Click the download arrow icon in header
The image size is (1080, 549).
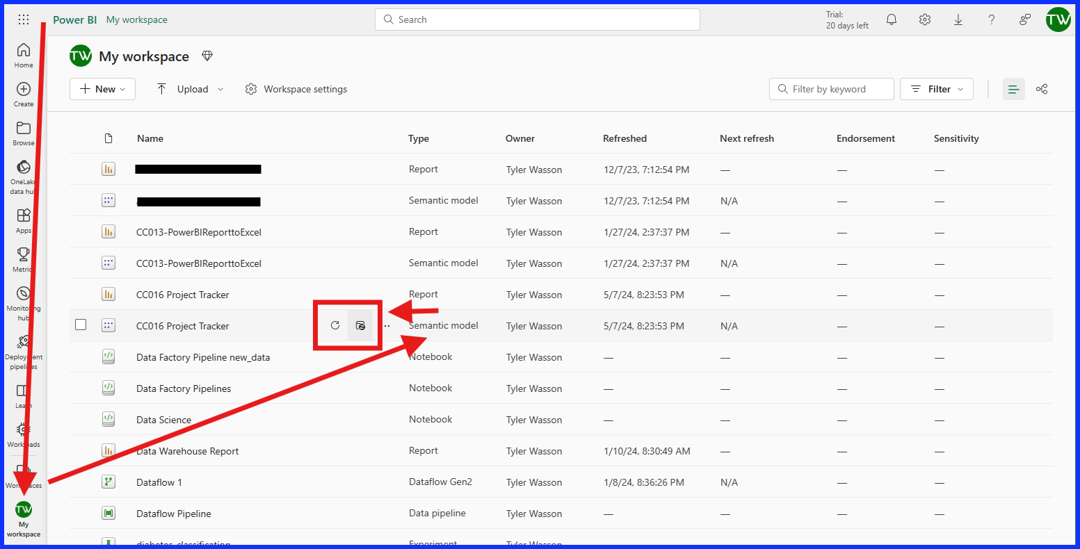(958, 19)
